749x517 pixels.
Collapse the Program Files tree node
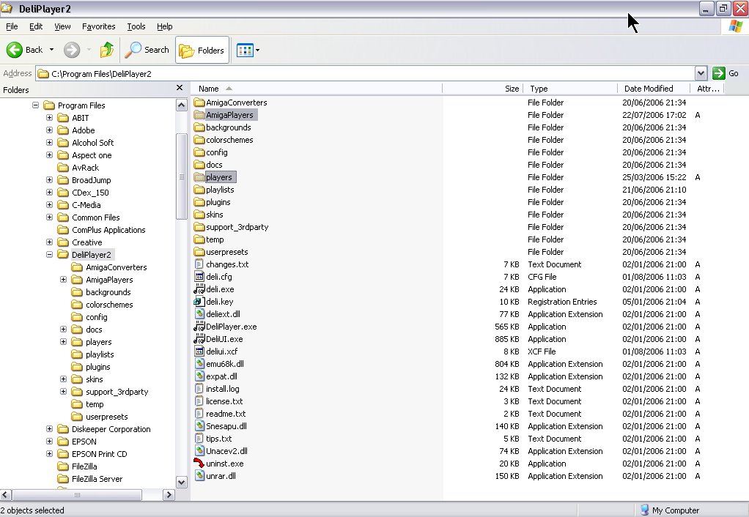[35, 105]
